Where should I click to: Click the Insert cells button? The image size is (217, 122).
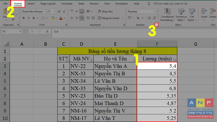204,15
